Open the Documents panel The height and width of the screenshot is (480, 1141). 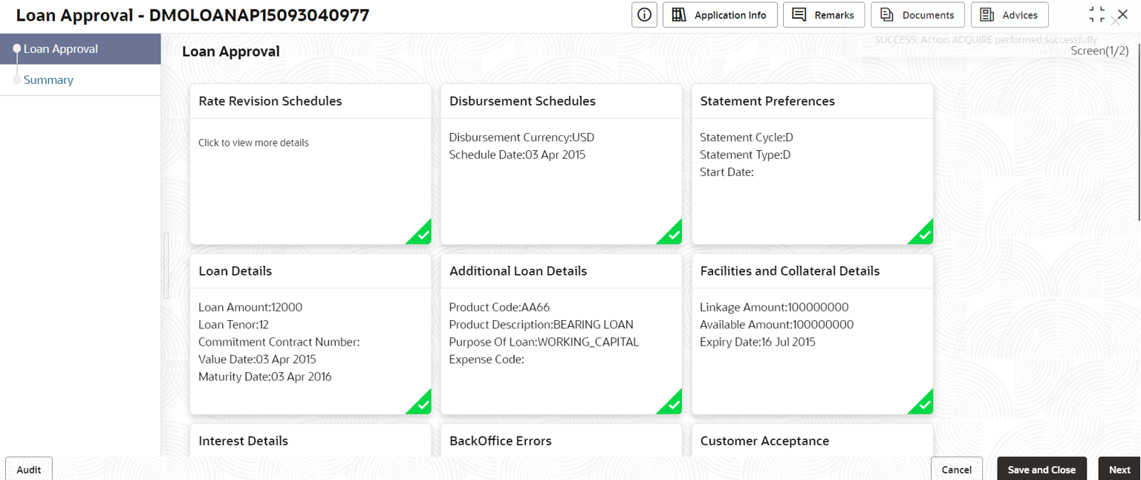pyautogui.click(x=917, y=15)
